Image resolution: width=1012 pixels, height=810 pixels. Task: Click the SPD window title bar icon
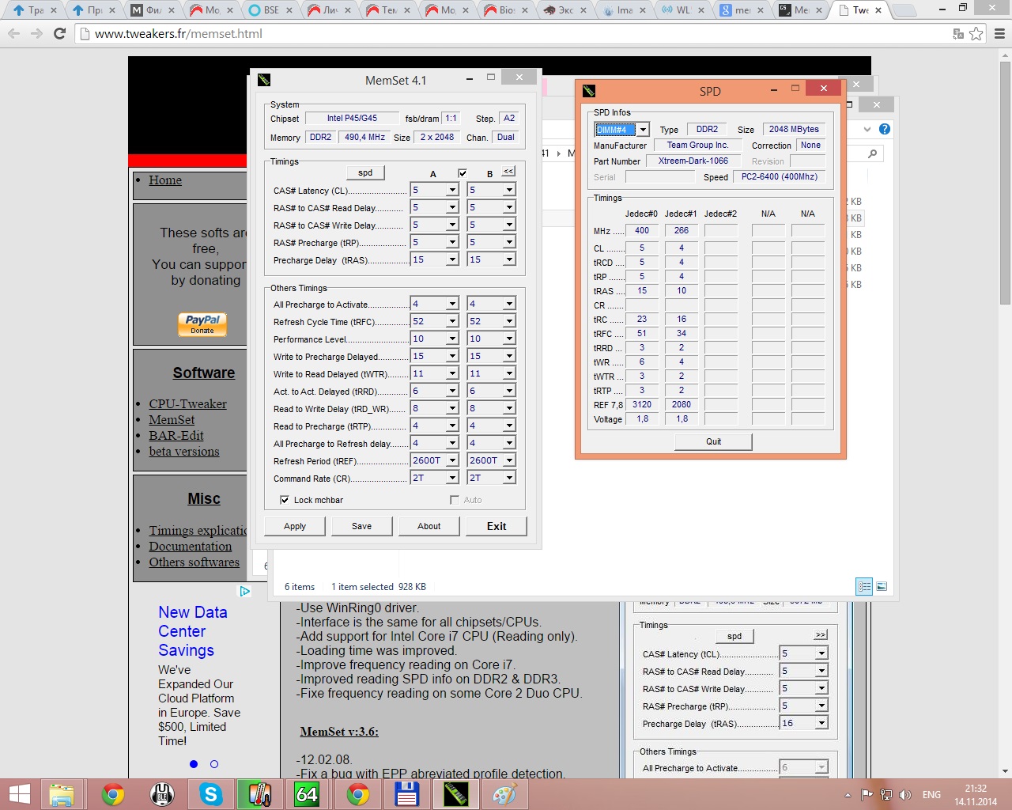[x=588, y=91]
